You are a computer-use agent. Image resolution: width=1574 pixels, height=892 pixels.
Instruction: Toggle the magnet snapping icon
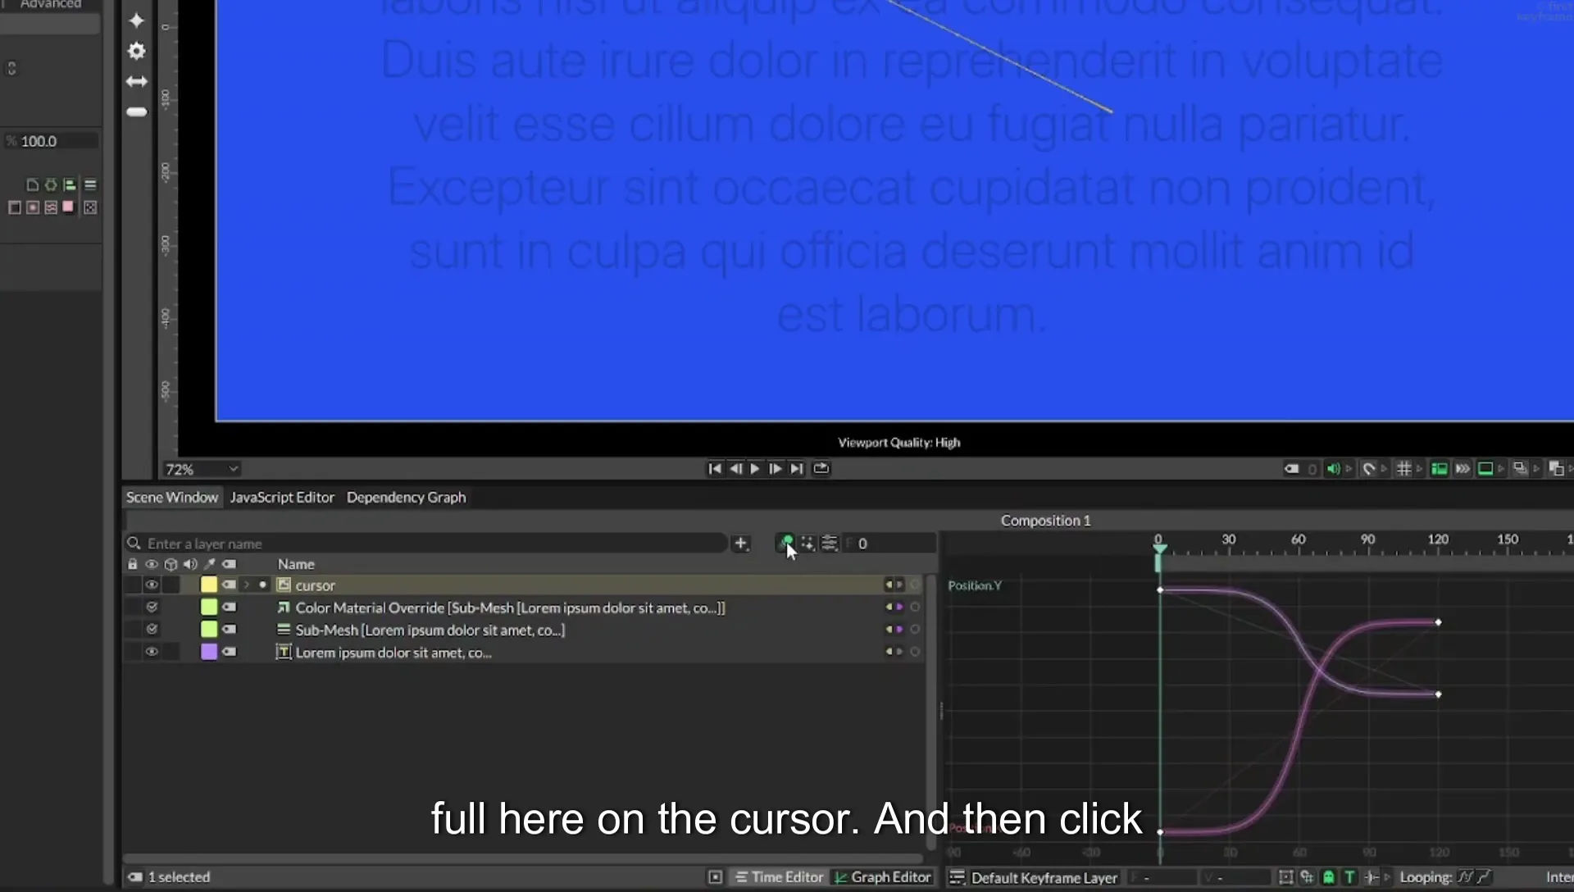pos(1368,469)
